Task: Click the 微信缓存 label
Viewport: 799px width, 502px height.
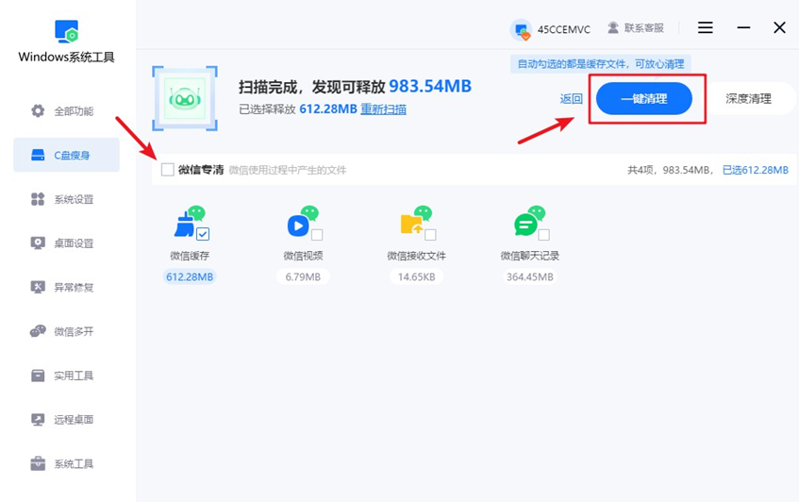Action: [x=190, y=256]
